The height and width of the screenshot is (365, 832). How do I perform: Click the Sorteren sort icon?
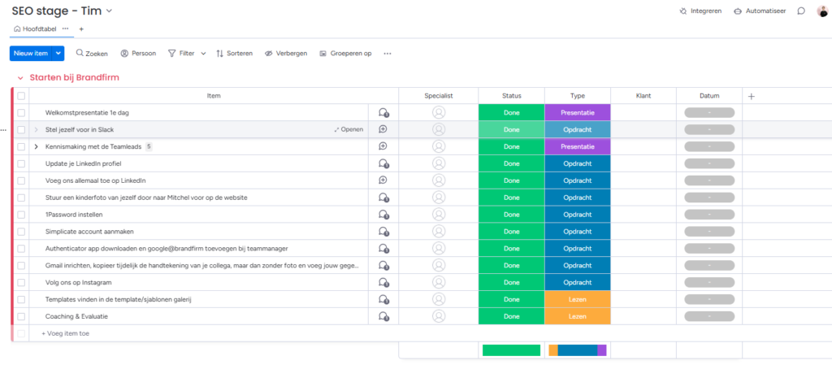pyautogui.click(x=219, y=54)
